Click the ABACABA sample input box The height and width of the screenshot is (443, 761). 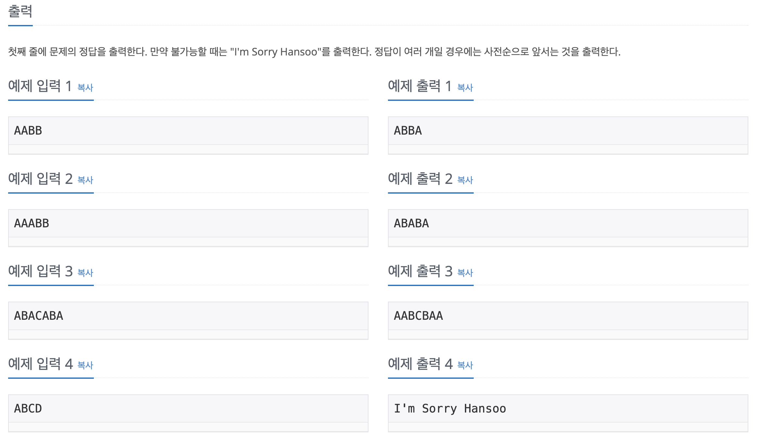click(188, 320)
